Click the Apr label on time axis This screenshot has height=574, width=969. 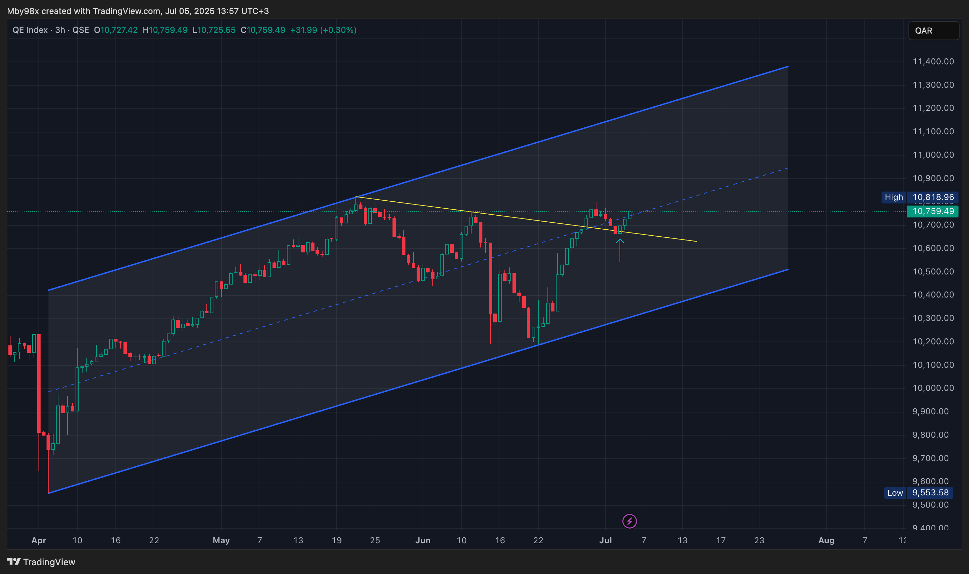pyautogui.click(x=39, y=540)
